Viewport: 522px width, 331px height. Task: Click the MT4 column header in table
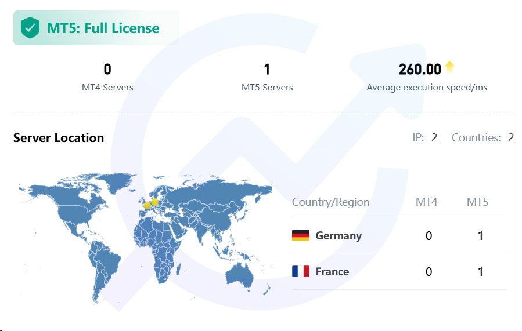tap(426, 202)
